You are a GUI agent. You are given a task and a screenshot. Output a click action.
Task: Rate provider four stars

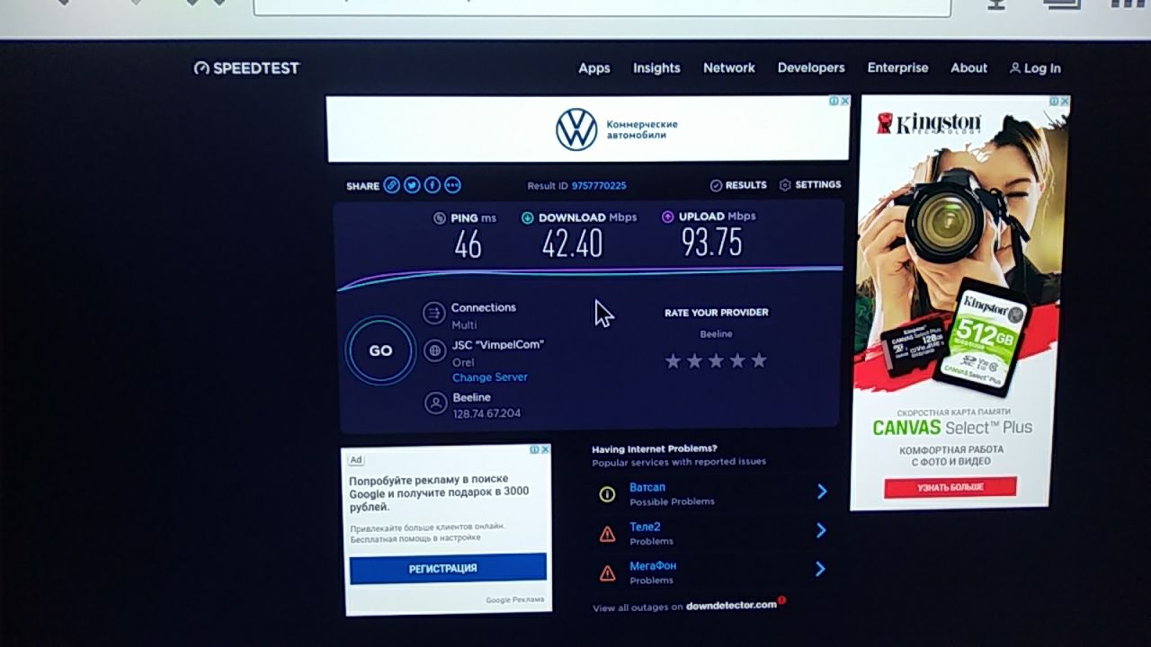(737, 361)
